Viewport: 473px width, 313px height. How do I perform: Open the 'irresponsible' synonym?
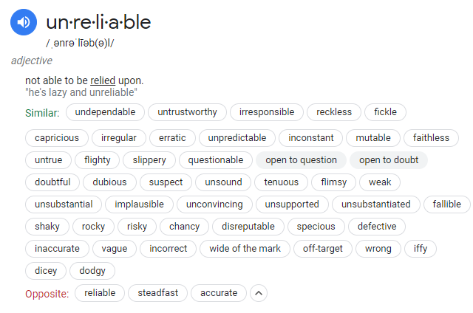click(x=267, y=112)
